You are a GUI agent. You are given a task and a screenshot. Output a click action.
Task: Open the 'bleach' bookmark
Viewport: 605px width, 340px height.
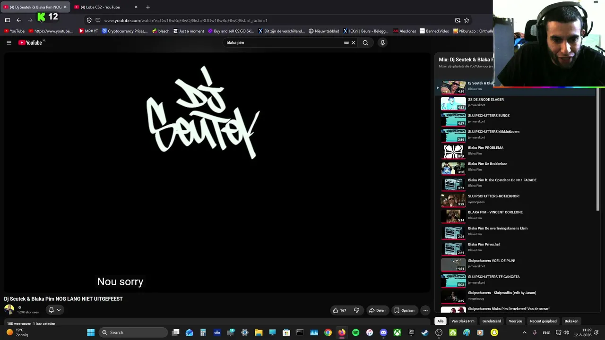coord(161,31)
